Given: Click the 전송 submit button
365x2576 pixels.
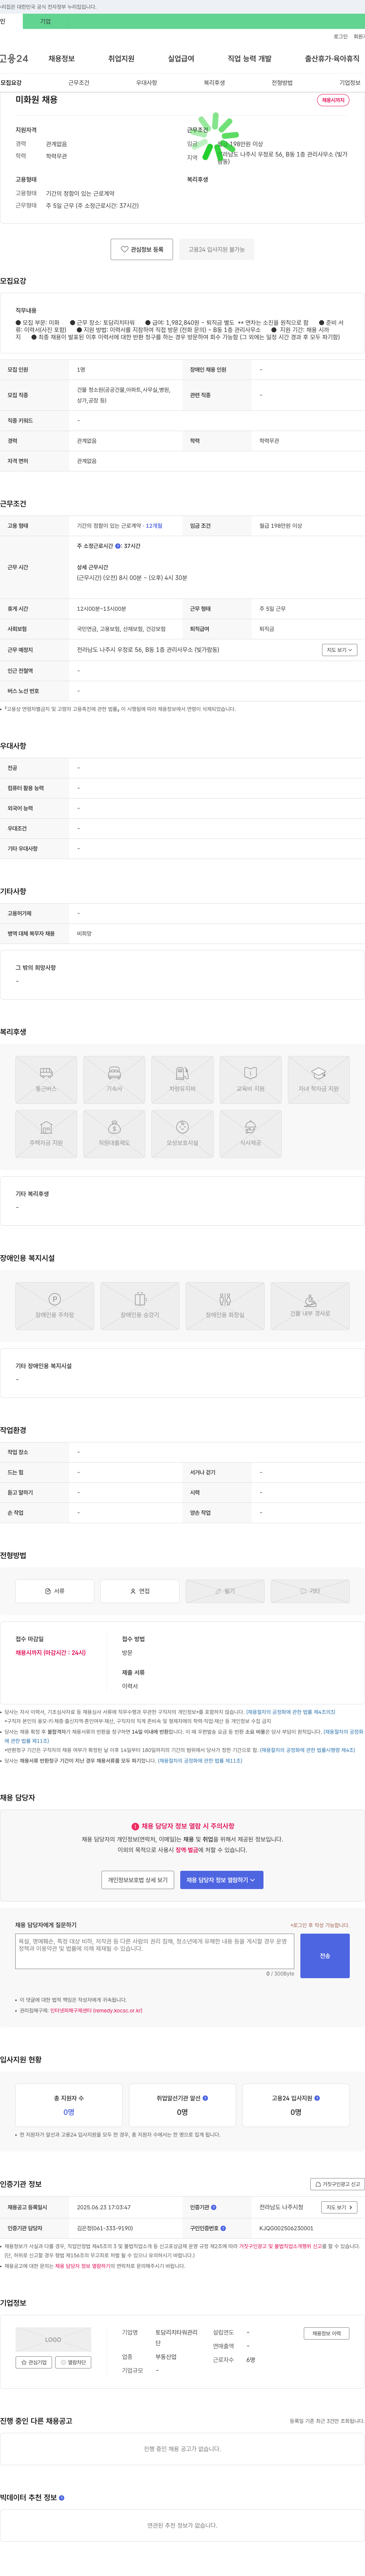Looking at the screenshot, I should [325, 1956].
